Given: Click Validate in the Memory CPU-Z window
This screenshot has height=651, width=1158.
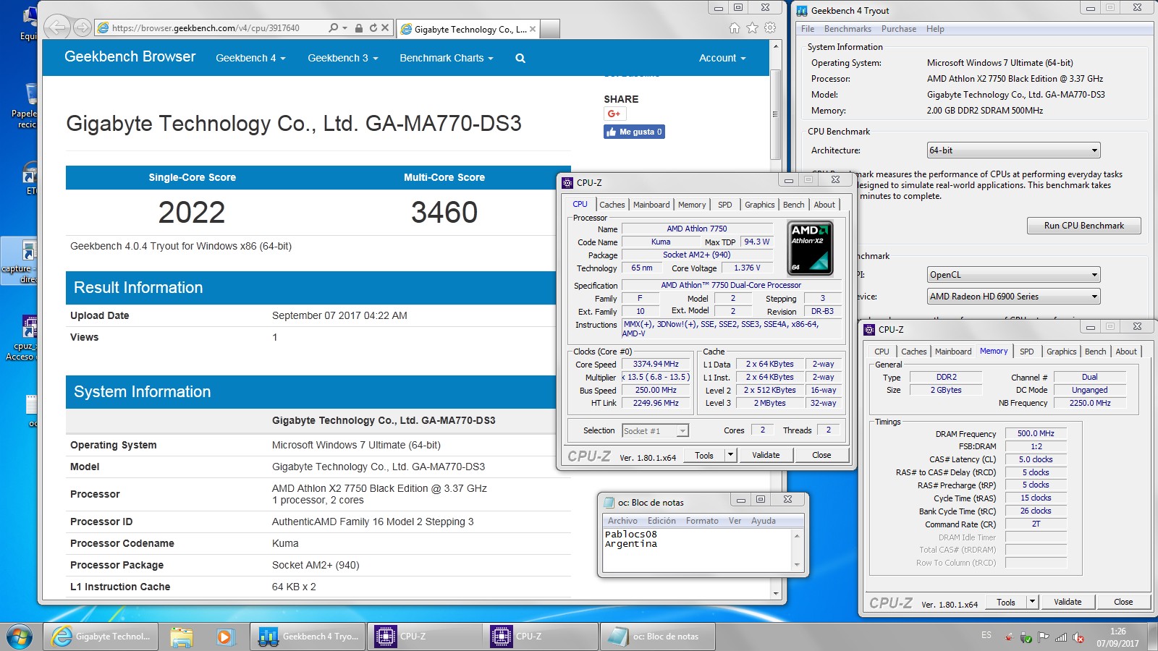Looking at the screenshot, I should click(x=1068, y=602).
